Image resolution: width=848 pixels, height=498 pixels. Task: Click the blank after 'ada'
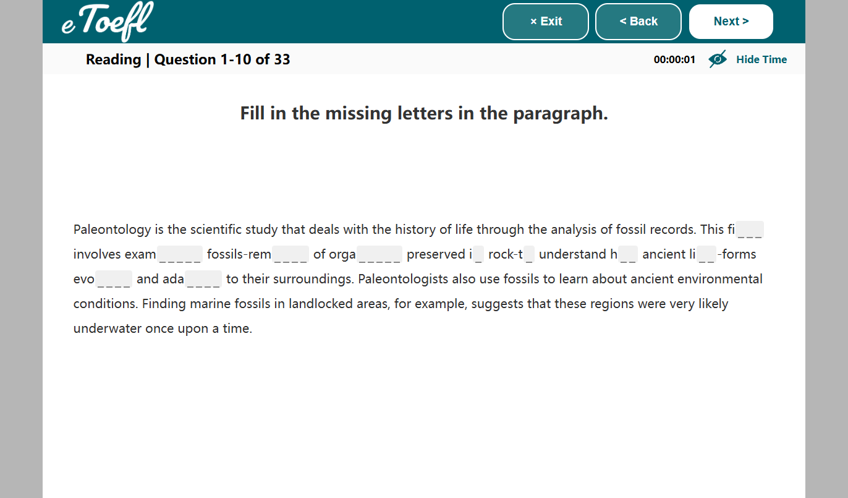[204, 278]
